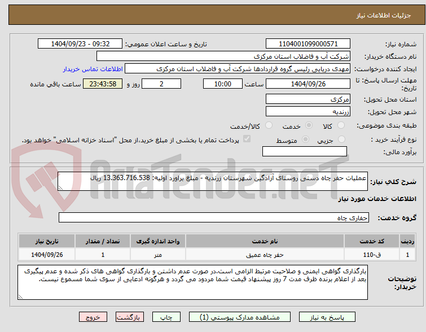The image size is (426, 332).
Task: Select the متوسط purchase type radio
Action: [305, 139]
